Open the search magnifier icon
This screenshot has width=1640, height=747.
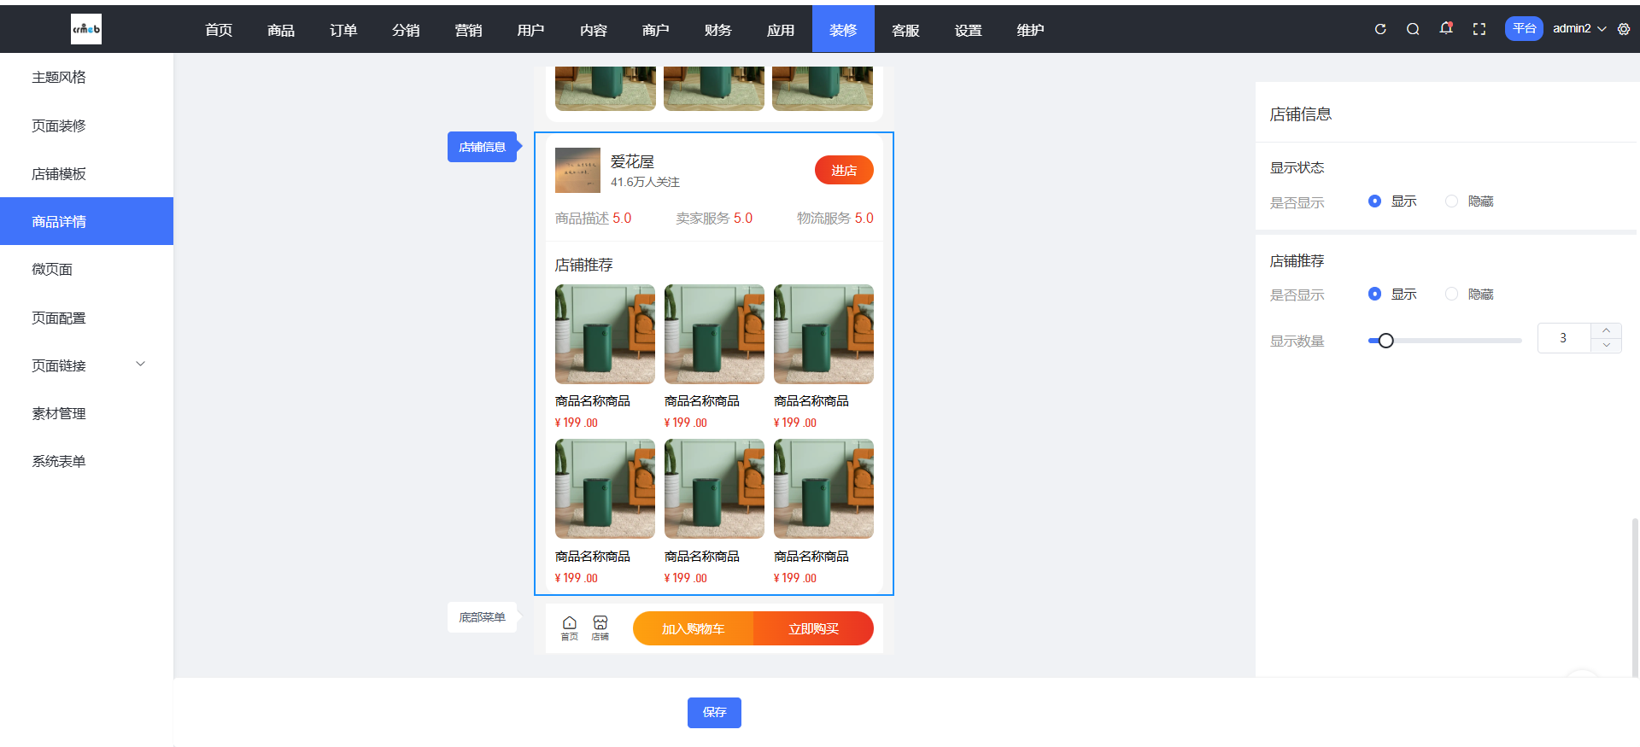(x=1413, y=29)
